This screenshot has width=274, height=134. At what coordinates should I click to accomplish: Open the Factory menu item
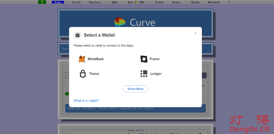click(x=95, y=2)
